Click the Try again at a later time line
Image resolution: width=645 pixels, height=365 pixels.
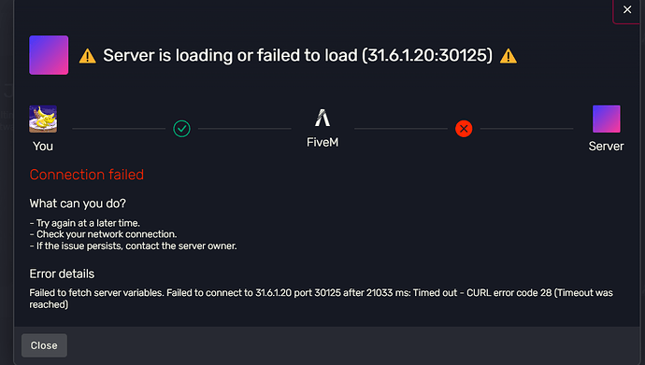pyautogui.click(x=85, y=223)
